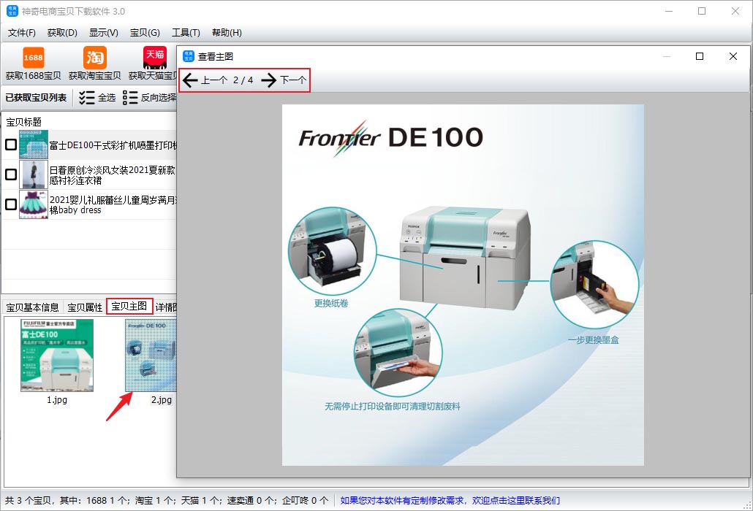Open the 帮助(H) menu

pos(227,33)
